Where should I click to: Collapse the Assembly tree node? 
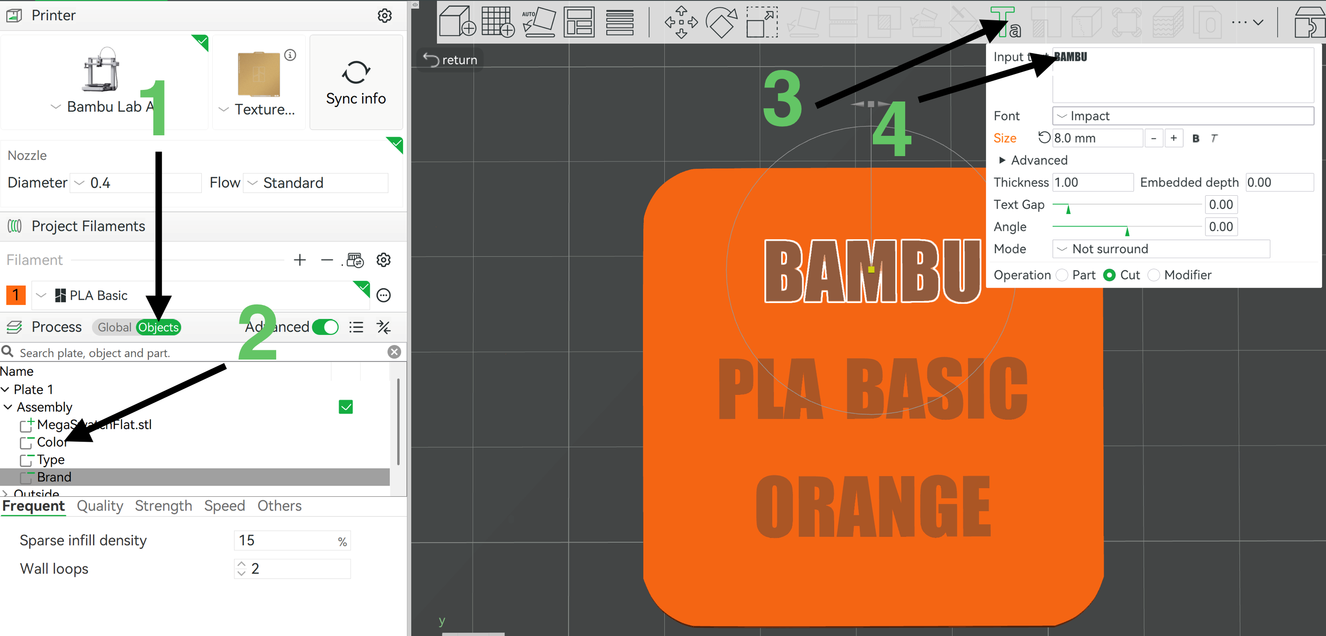coord(8,407)
